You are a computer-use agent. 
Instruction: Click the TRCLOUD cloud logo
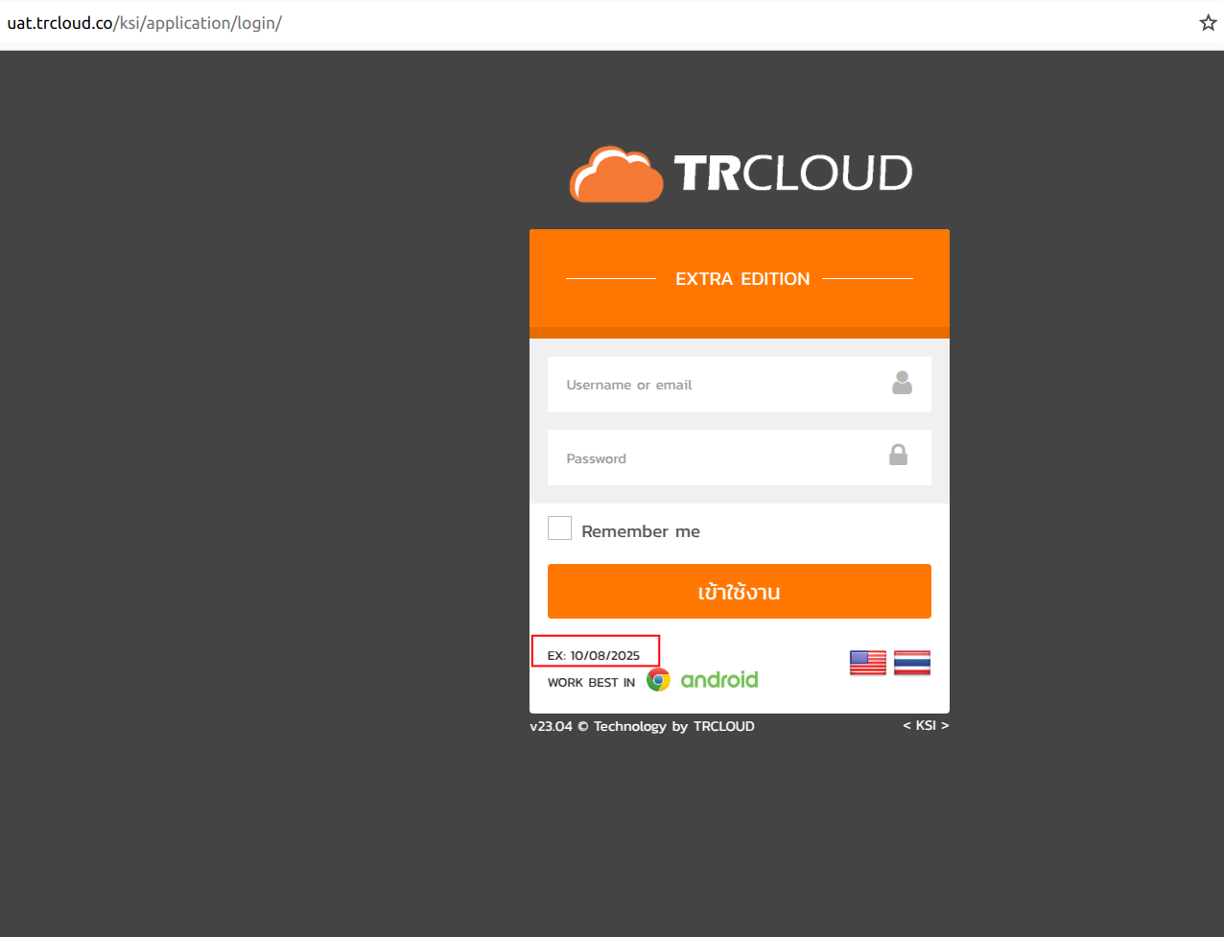click(x=616, y=174)
